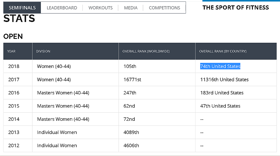Screen dimensions: 280x156
Task: Click the 2012 country rank '--' cell
Action: click(x=236, y=145)
